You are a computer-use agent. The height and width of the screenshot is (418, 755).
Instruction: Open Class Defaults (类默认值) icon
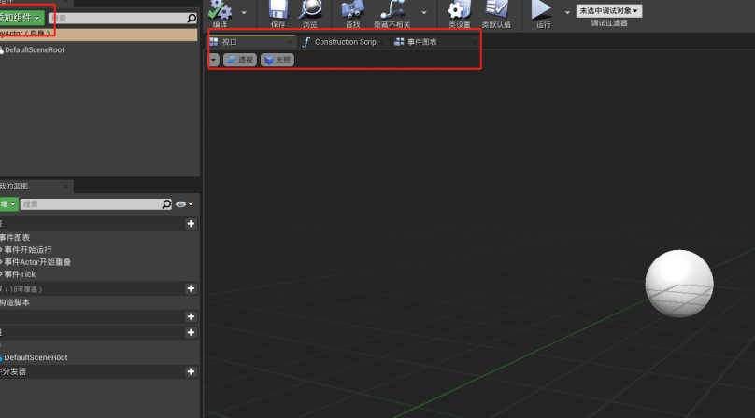pyautogui.click(x=496, y=11)
